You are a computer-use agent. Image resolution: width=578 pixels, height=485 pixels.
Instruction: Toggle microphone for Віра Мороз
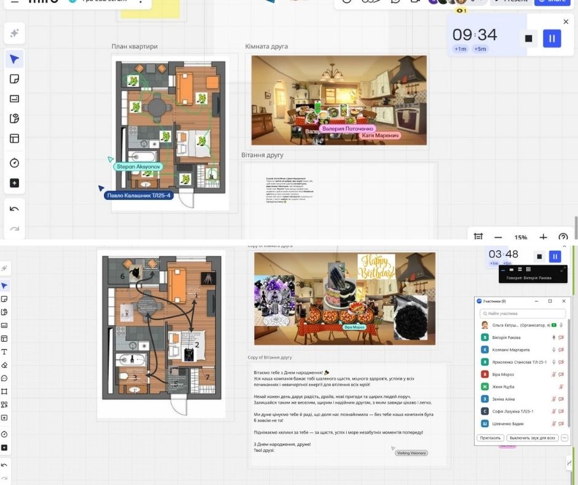pos(553,374)
